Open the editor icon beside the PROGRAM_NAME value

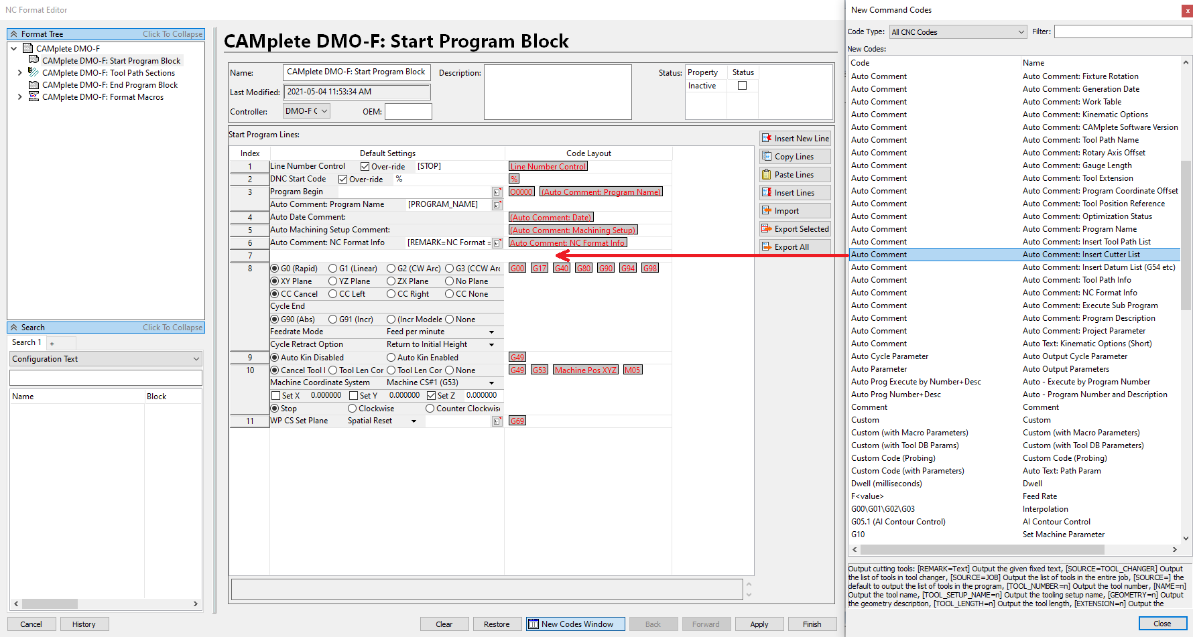click(497, 205)
